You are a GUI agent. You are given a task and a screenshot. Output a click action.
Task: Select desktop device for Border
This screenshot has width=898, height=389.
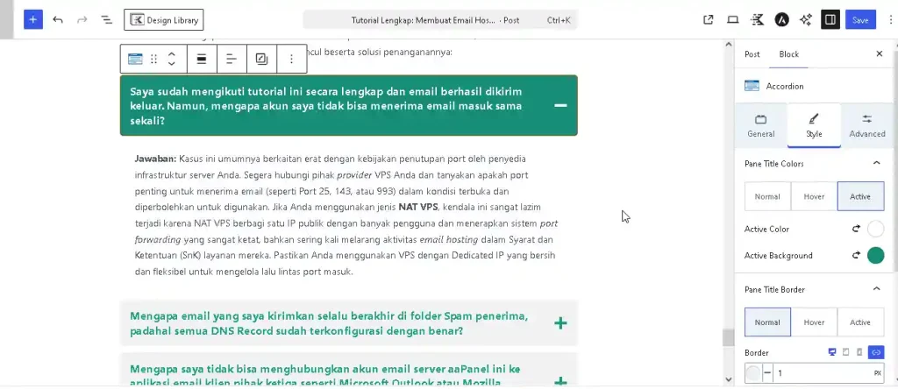(832, 352)
